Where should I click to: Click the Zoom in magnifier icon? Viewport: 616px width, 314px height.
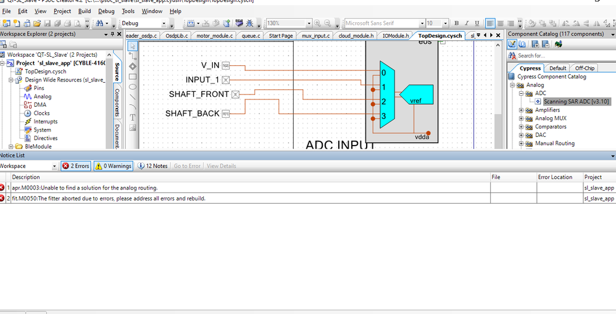click(317, 23)
